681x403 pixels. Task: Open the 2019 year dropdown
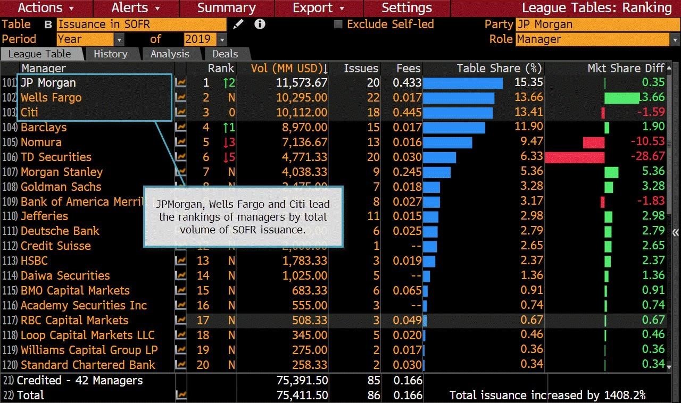tap(222, 39)
